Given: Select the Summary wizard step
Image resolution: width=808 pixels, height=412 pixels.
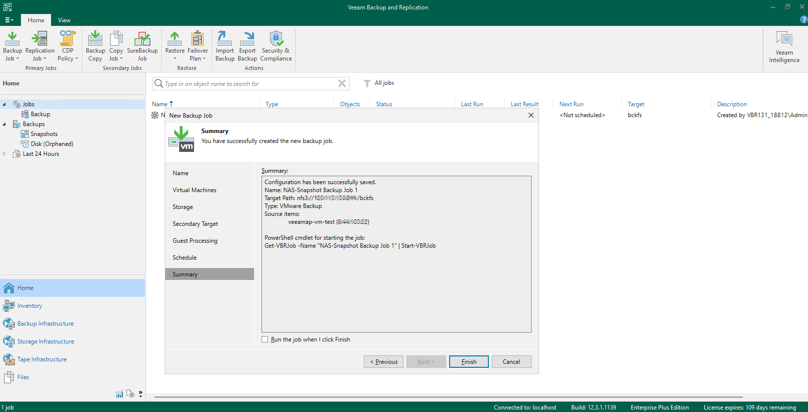Looking at the screenshot, I should coord(209,275).
